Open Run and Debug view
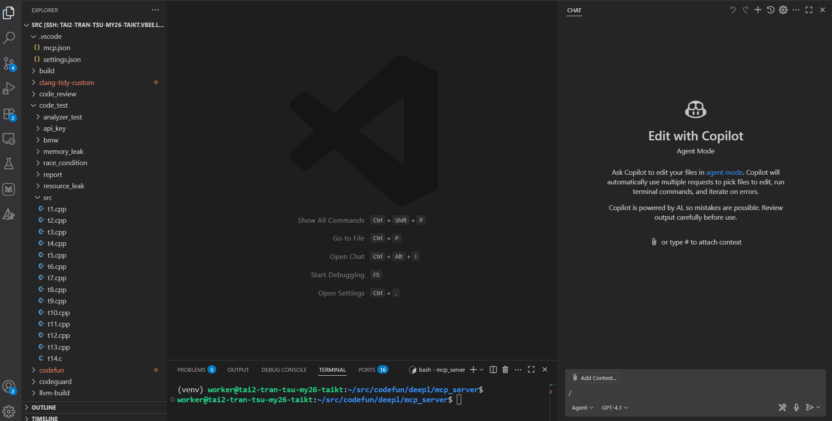The image size is (832, 421). pyautogui.click(x=9, y=88)
